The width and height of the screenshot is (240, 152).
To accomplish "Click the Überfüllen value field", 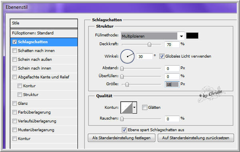I will [172, 76].
